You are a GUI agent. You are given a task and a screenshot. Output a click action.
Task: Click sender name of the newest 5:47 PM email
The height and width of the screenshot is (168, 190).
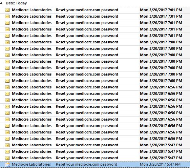[32, 145]
